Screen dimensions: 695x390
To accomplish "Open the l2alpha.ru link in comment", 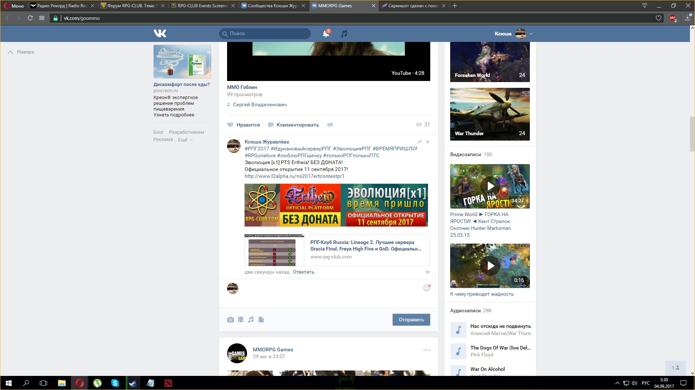I will tap(294, 176).
